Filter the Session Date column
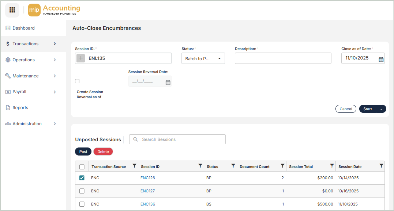The width and height of the screenshot is (394, 211). click(x=381, y=166)
